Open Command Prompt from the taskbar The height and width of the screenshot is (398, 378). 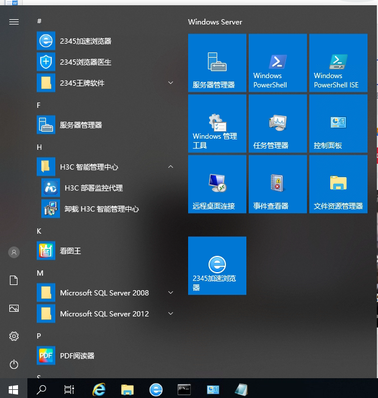[184, 389]
